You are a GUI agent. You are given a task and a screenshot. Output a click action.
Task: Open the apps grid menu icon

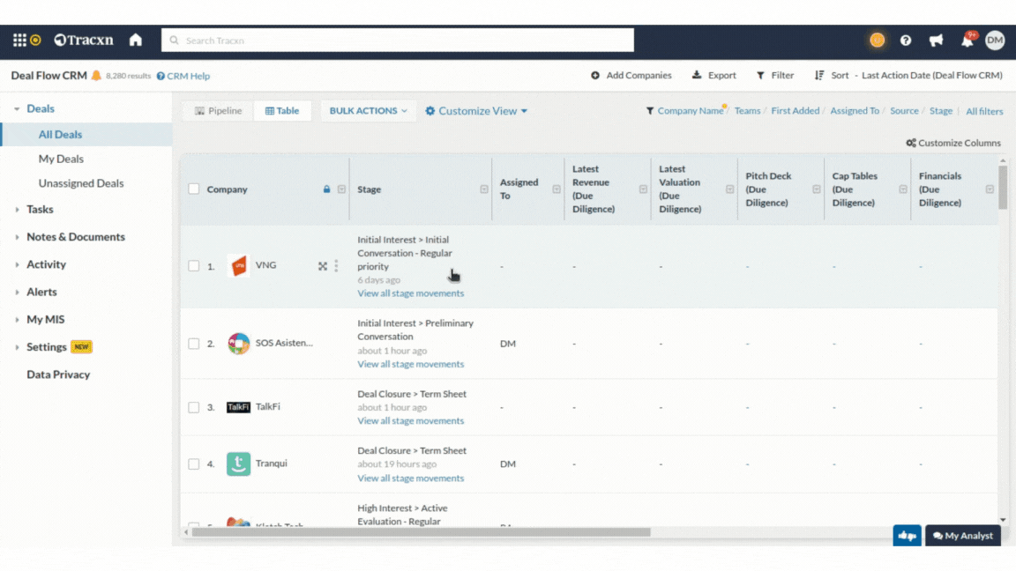pos(19,40)
